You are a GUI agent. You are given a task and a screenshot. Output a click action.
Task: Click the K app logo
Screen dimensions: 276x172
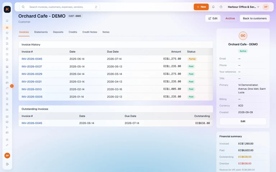pyautogui.click(x=7, y=9)
